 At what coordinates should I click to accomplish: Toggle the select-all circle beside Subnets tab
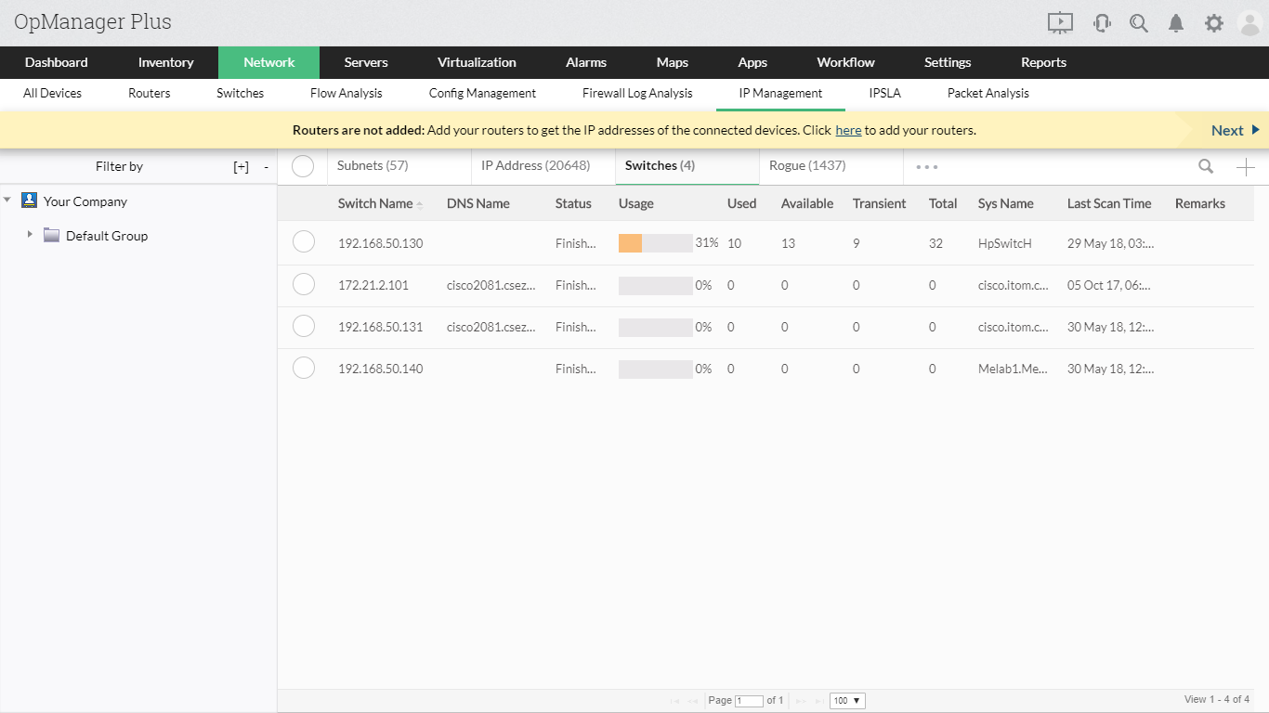coord(303,166)
